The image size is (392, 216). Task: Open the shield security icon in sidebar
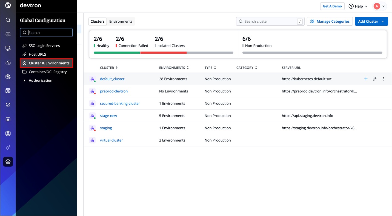[8, 105]
